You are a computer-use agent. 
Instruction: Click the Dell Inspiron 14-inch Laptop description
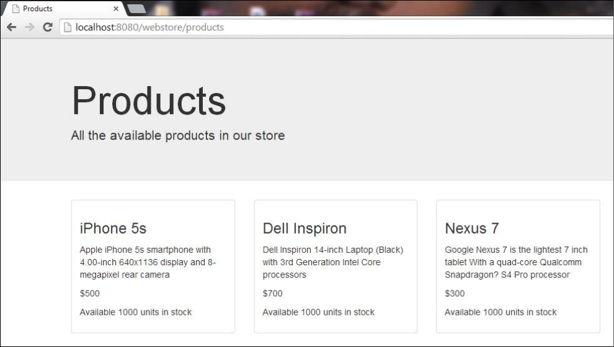(x=332, y=262)
